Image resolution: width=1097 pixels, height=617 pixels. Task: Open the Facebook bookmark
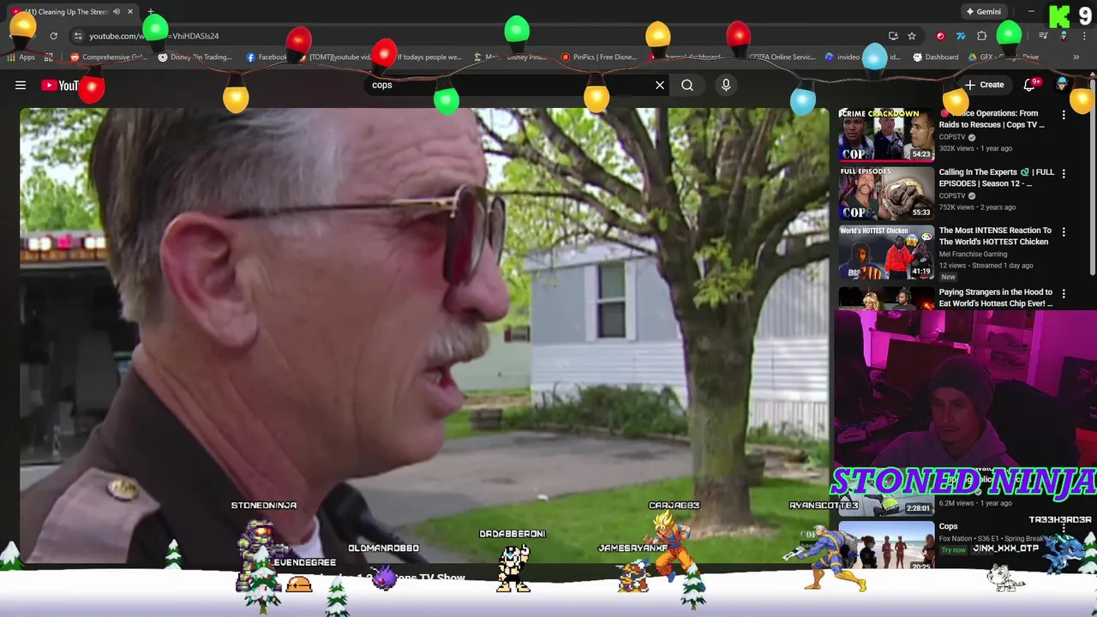(267, 57)
